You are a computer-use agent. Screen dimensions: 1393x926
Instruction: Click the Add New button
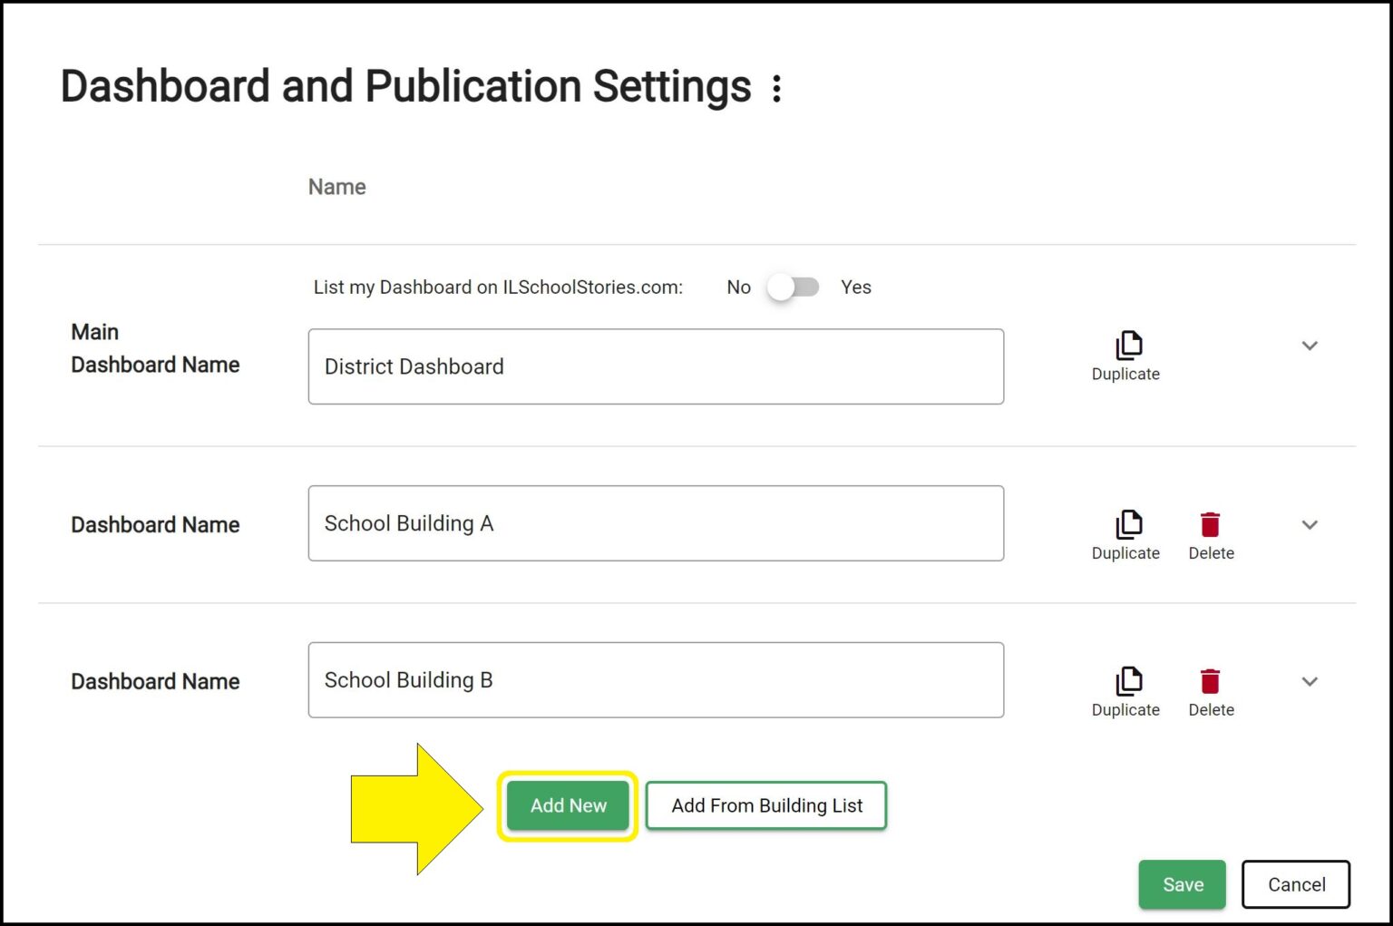click(568, 805)
